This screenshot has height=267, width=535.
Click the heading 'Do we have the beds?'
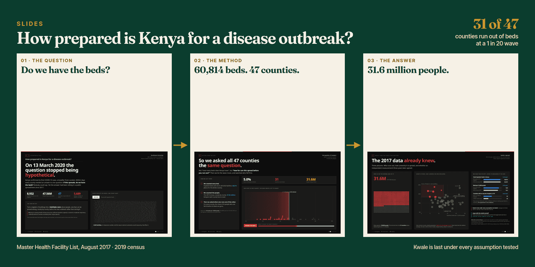coord(66,70)
